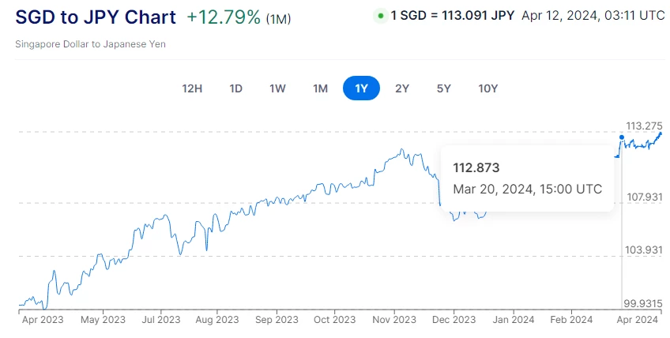The width and height of the screenshot is (670, 338).
Task: Click 'Singapore Dollar to Japanese Yen' subtitle
Action: click(91, 44)
